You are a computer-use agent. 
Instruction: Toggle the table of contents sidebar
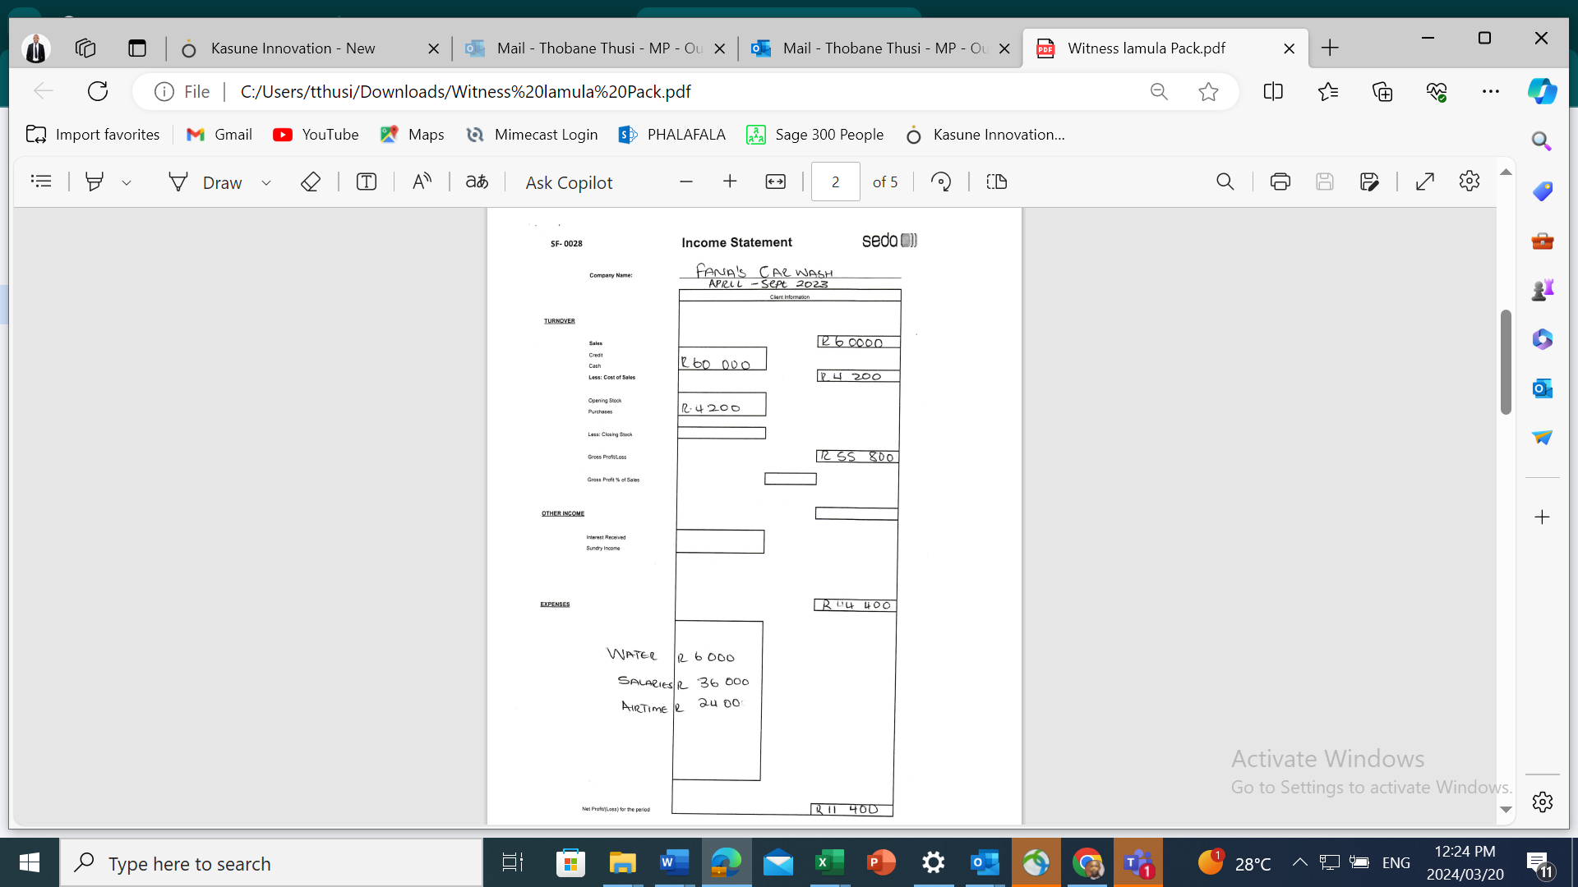(x=41, y=182)
